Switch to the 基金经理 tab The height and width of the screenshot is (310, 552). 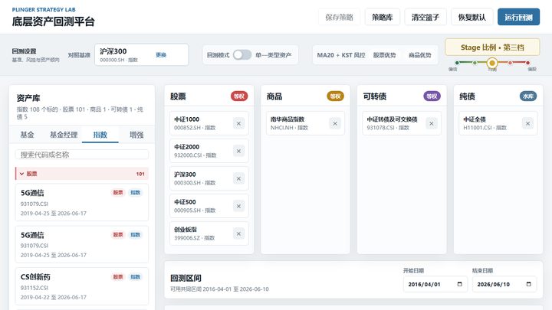click(64, 135)
